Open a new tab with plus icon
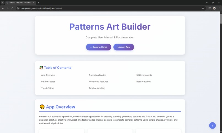 coord(39,3)
